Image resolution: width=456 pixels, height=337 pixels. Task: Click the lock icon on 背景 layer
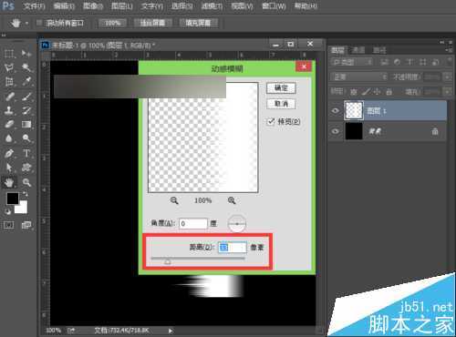pos(435,131)
